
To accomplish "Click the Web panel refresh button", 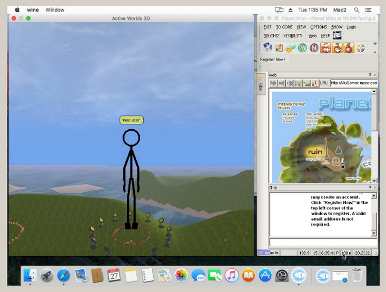I will [299, 83].
